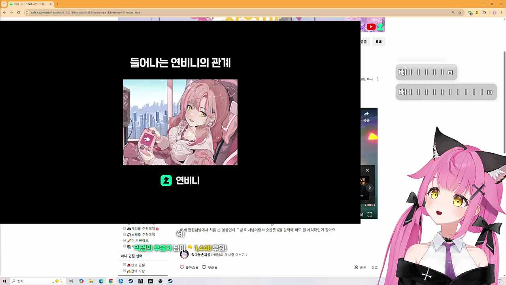Open the Chrome three-dot menu

click(x=502, y=13)
